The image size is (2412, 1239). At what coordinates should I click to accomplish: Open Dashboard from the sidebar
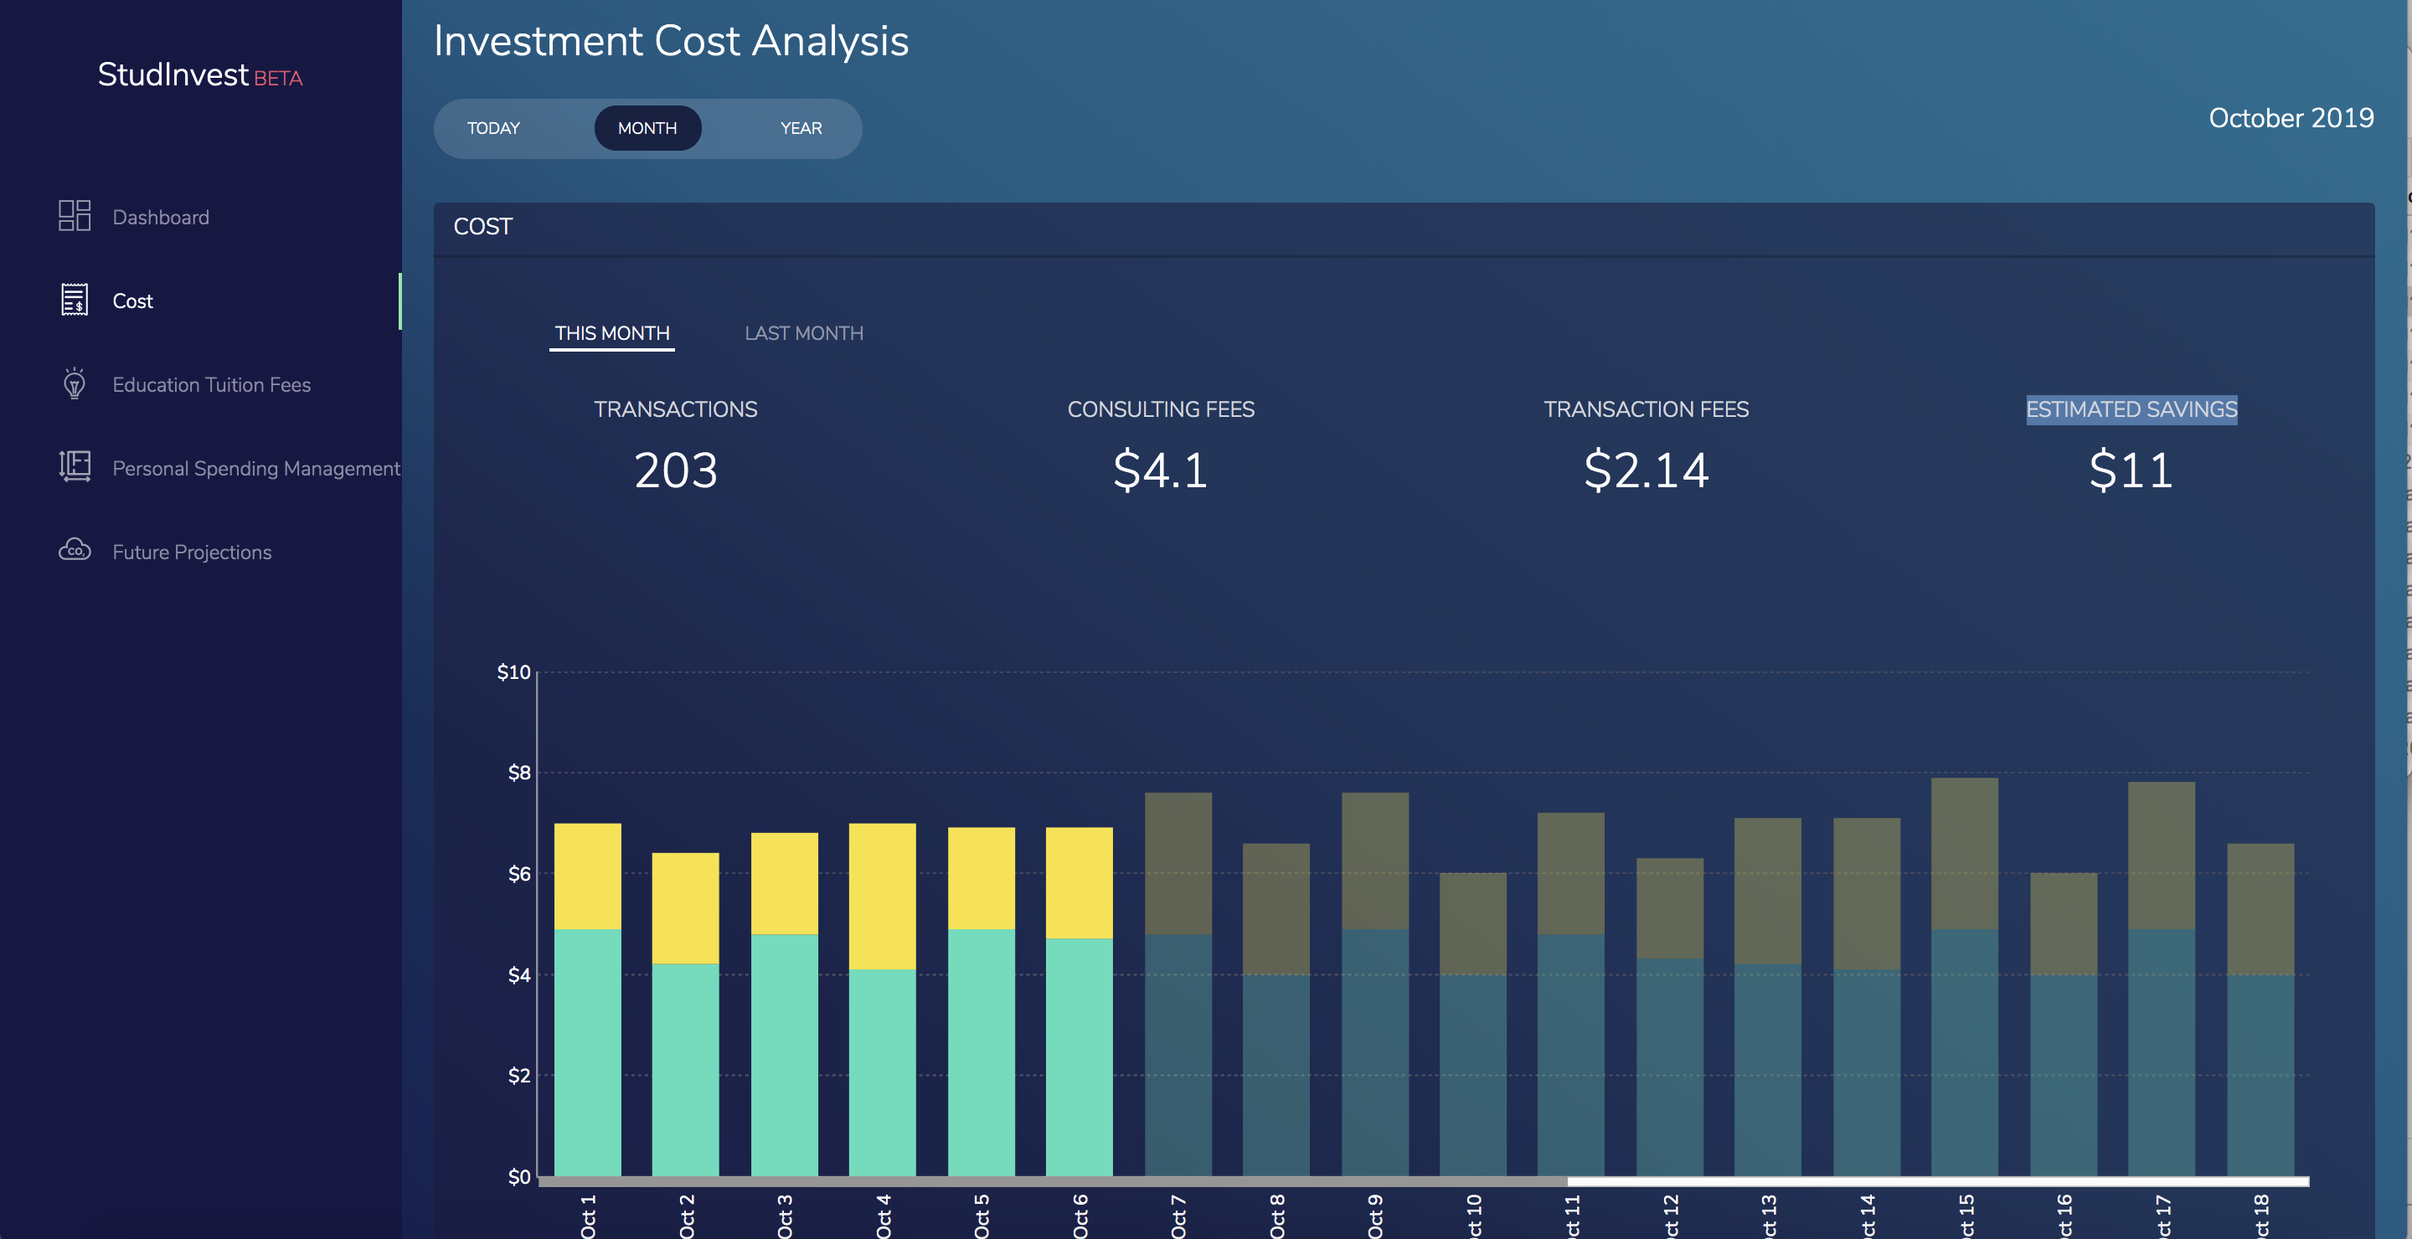(x=160, y=217)
